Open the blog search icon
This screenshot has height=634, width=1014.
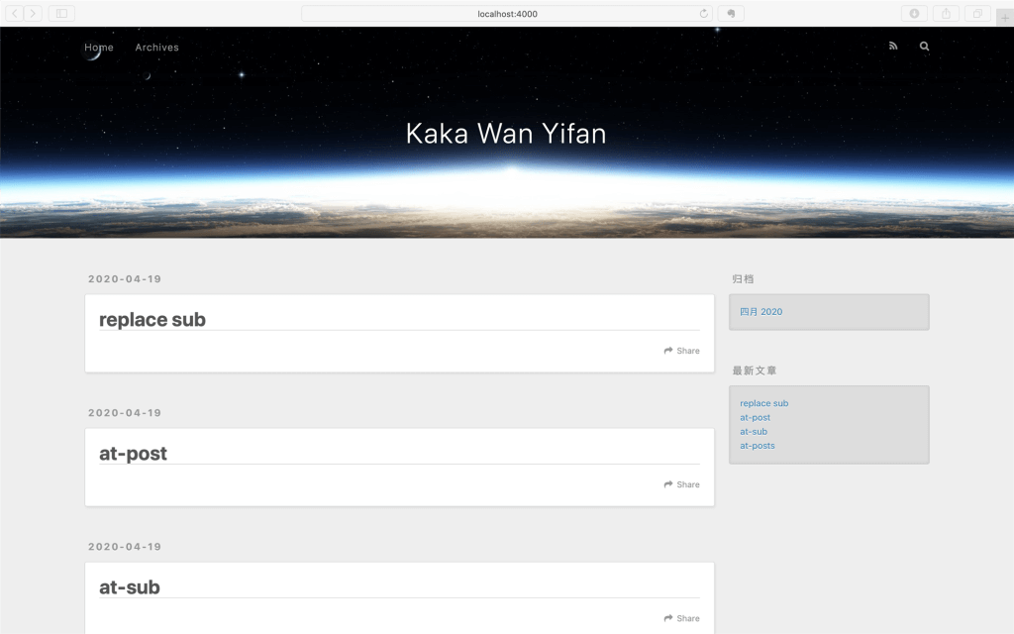pos(924,47)
